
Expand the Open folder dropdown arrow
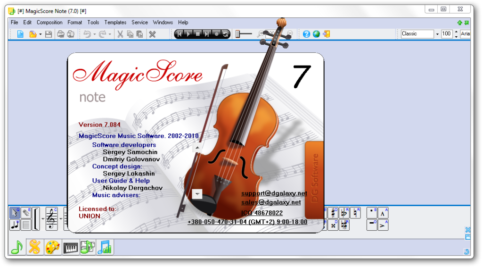pos(40,34)
